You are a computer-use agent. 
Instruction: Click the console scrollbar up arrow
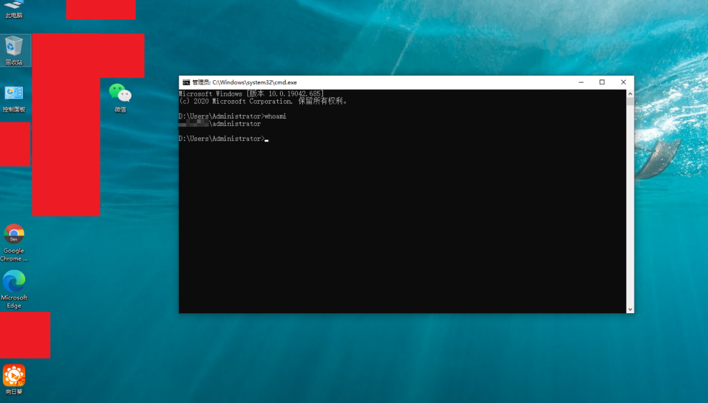point(630,94)
